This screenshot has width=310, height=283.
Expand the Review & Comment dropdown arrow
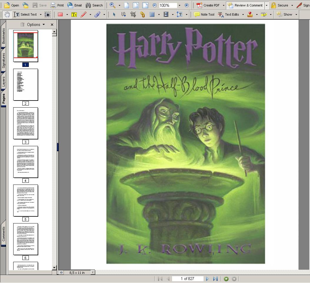[266, 5]
